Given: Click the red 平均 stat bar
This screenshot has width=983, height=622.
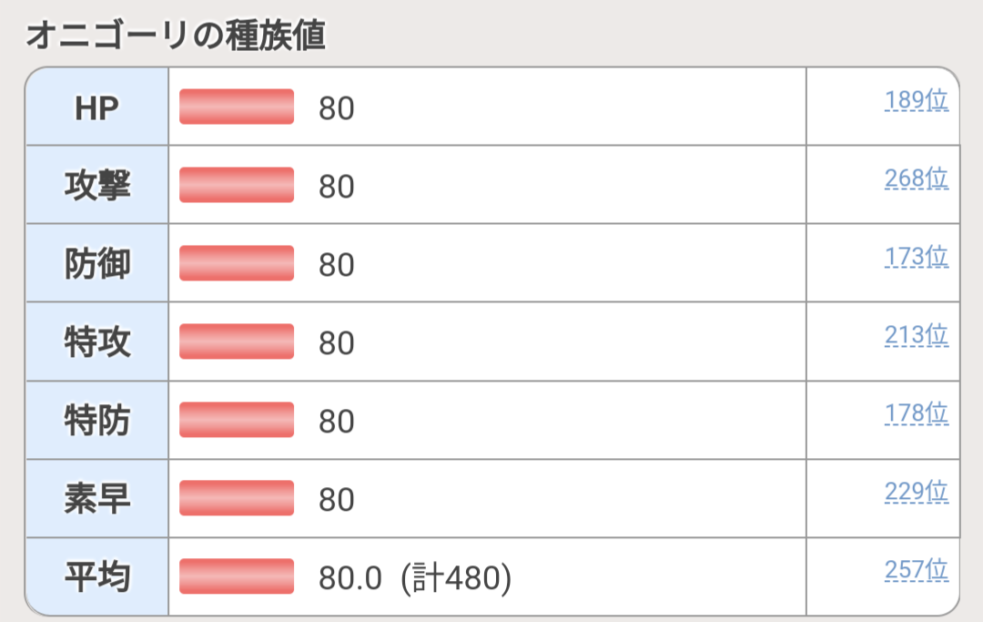Looking at the screenshot, I should click(x=237, y=576).
